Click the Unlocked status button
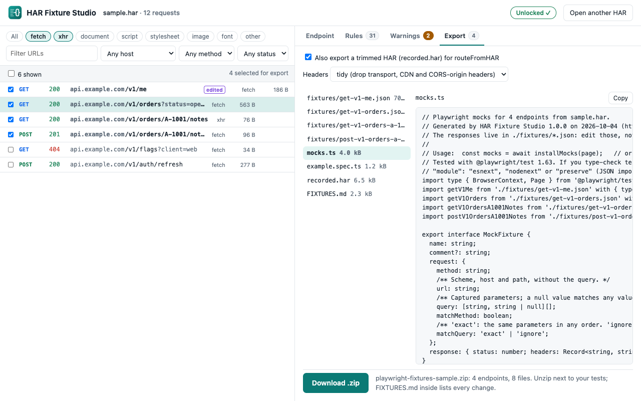This screenshot has width=641, height=401. click(533, 13)
